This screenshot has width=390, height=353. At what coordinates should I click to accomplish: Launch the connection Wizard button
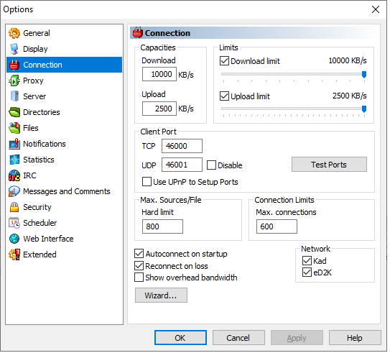162,296
